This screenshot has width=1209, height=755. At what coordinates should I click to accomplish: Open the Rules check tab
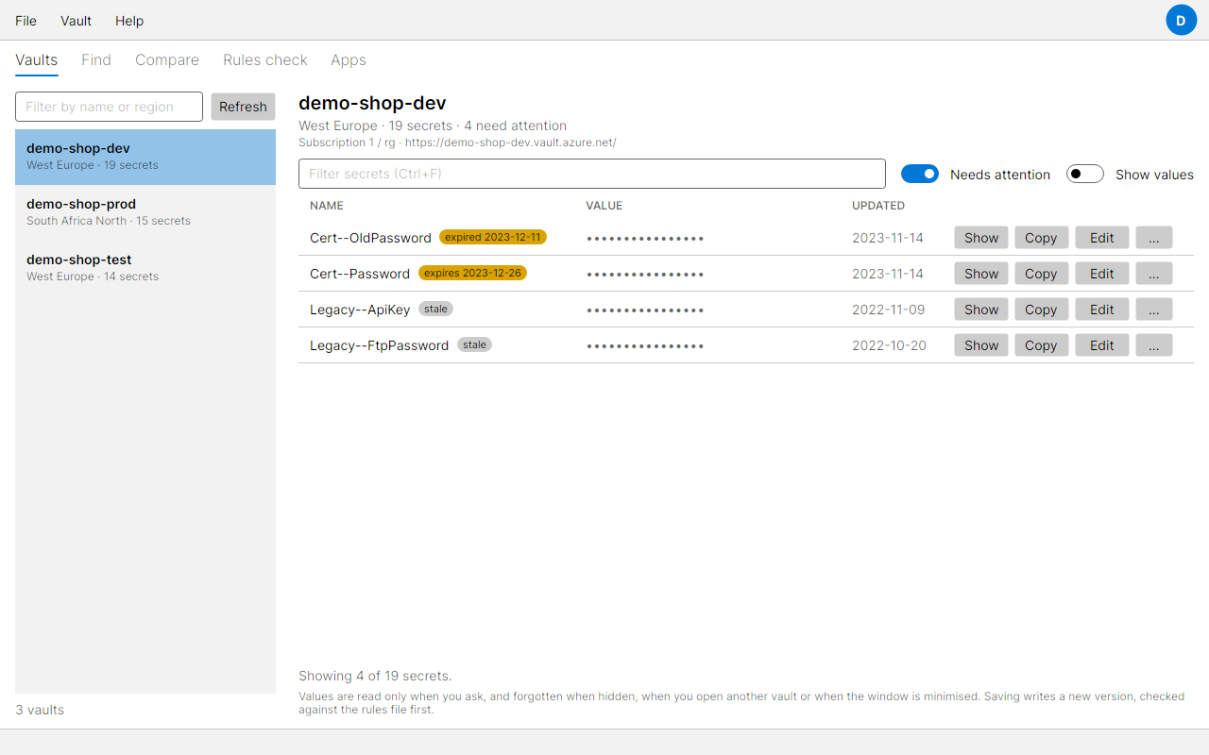click(x=265, y=59)
